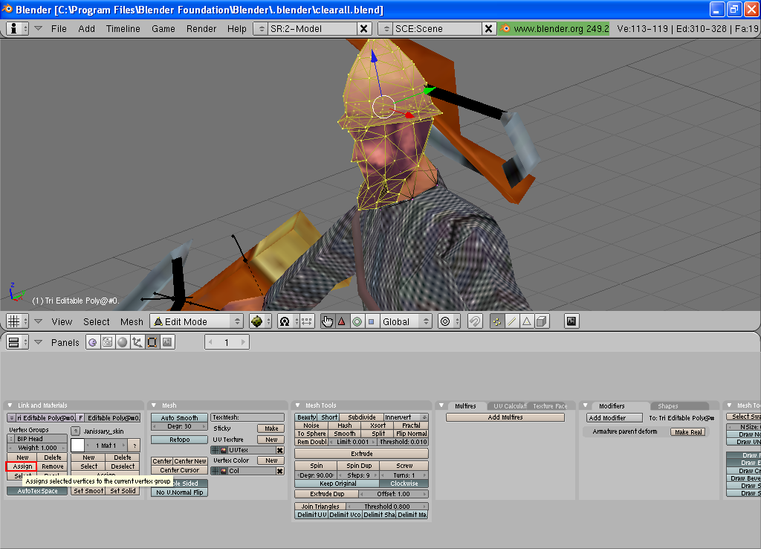Toggle Delimit Vcol option
This screenshot has height=549, width=761.
click(345, 515)
